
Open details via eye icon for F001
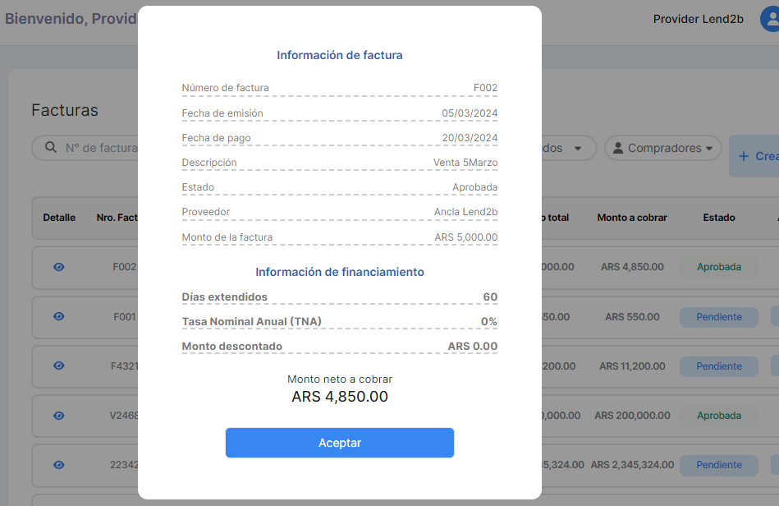58,316
